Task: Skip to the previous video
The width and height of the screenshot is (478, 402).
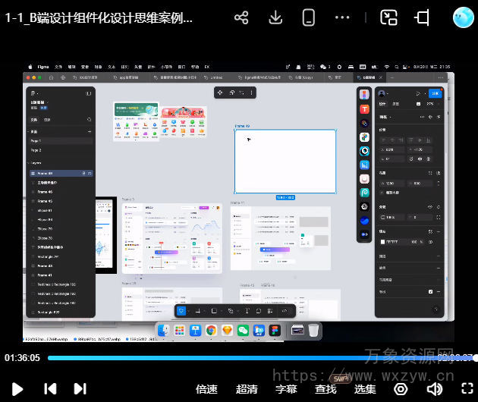Action: tap(50, 389)
